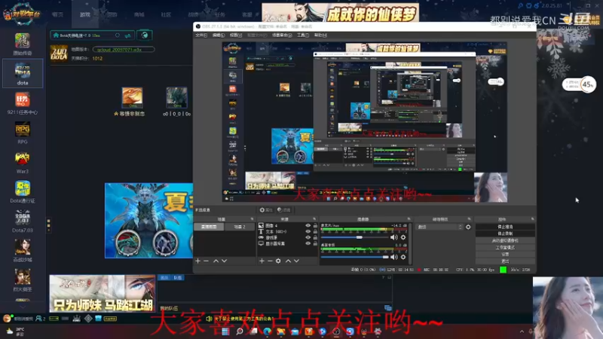
Task: Open the Edge browser on the taskbar
Action: [268, 331]
